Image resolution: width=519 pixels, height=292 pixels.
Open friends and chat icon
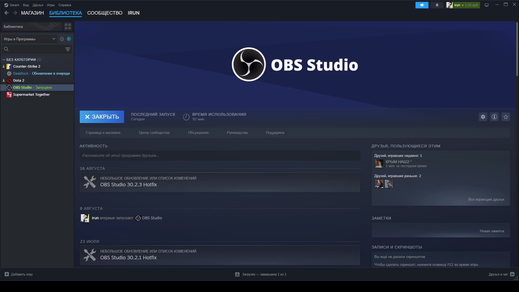tap(512, 274)
